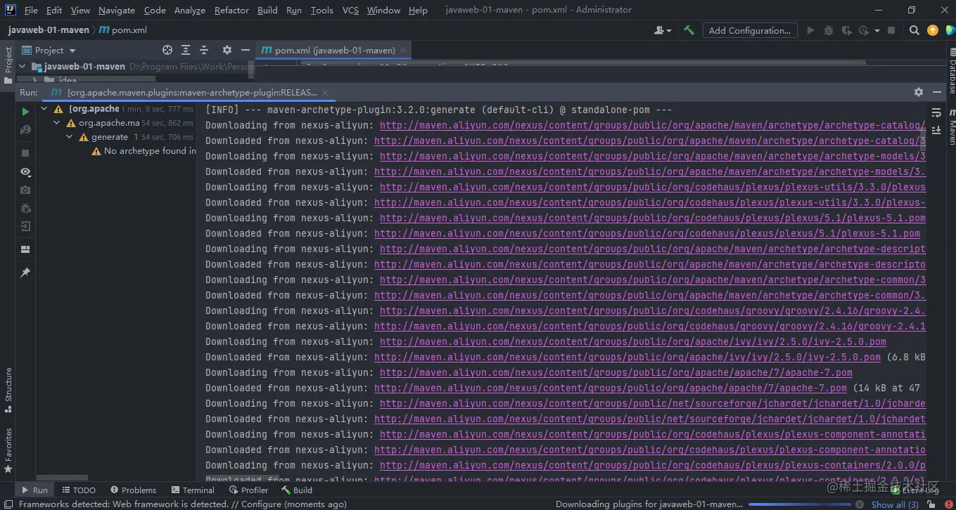Collapse the javaweb-01-maven project root
Screen dimensions: 956x510
(x=23, y=67)
